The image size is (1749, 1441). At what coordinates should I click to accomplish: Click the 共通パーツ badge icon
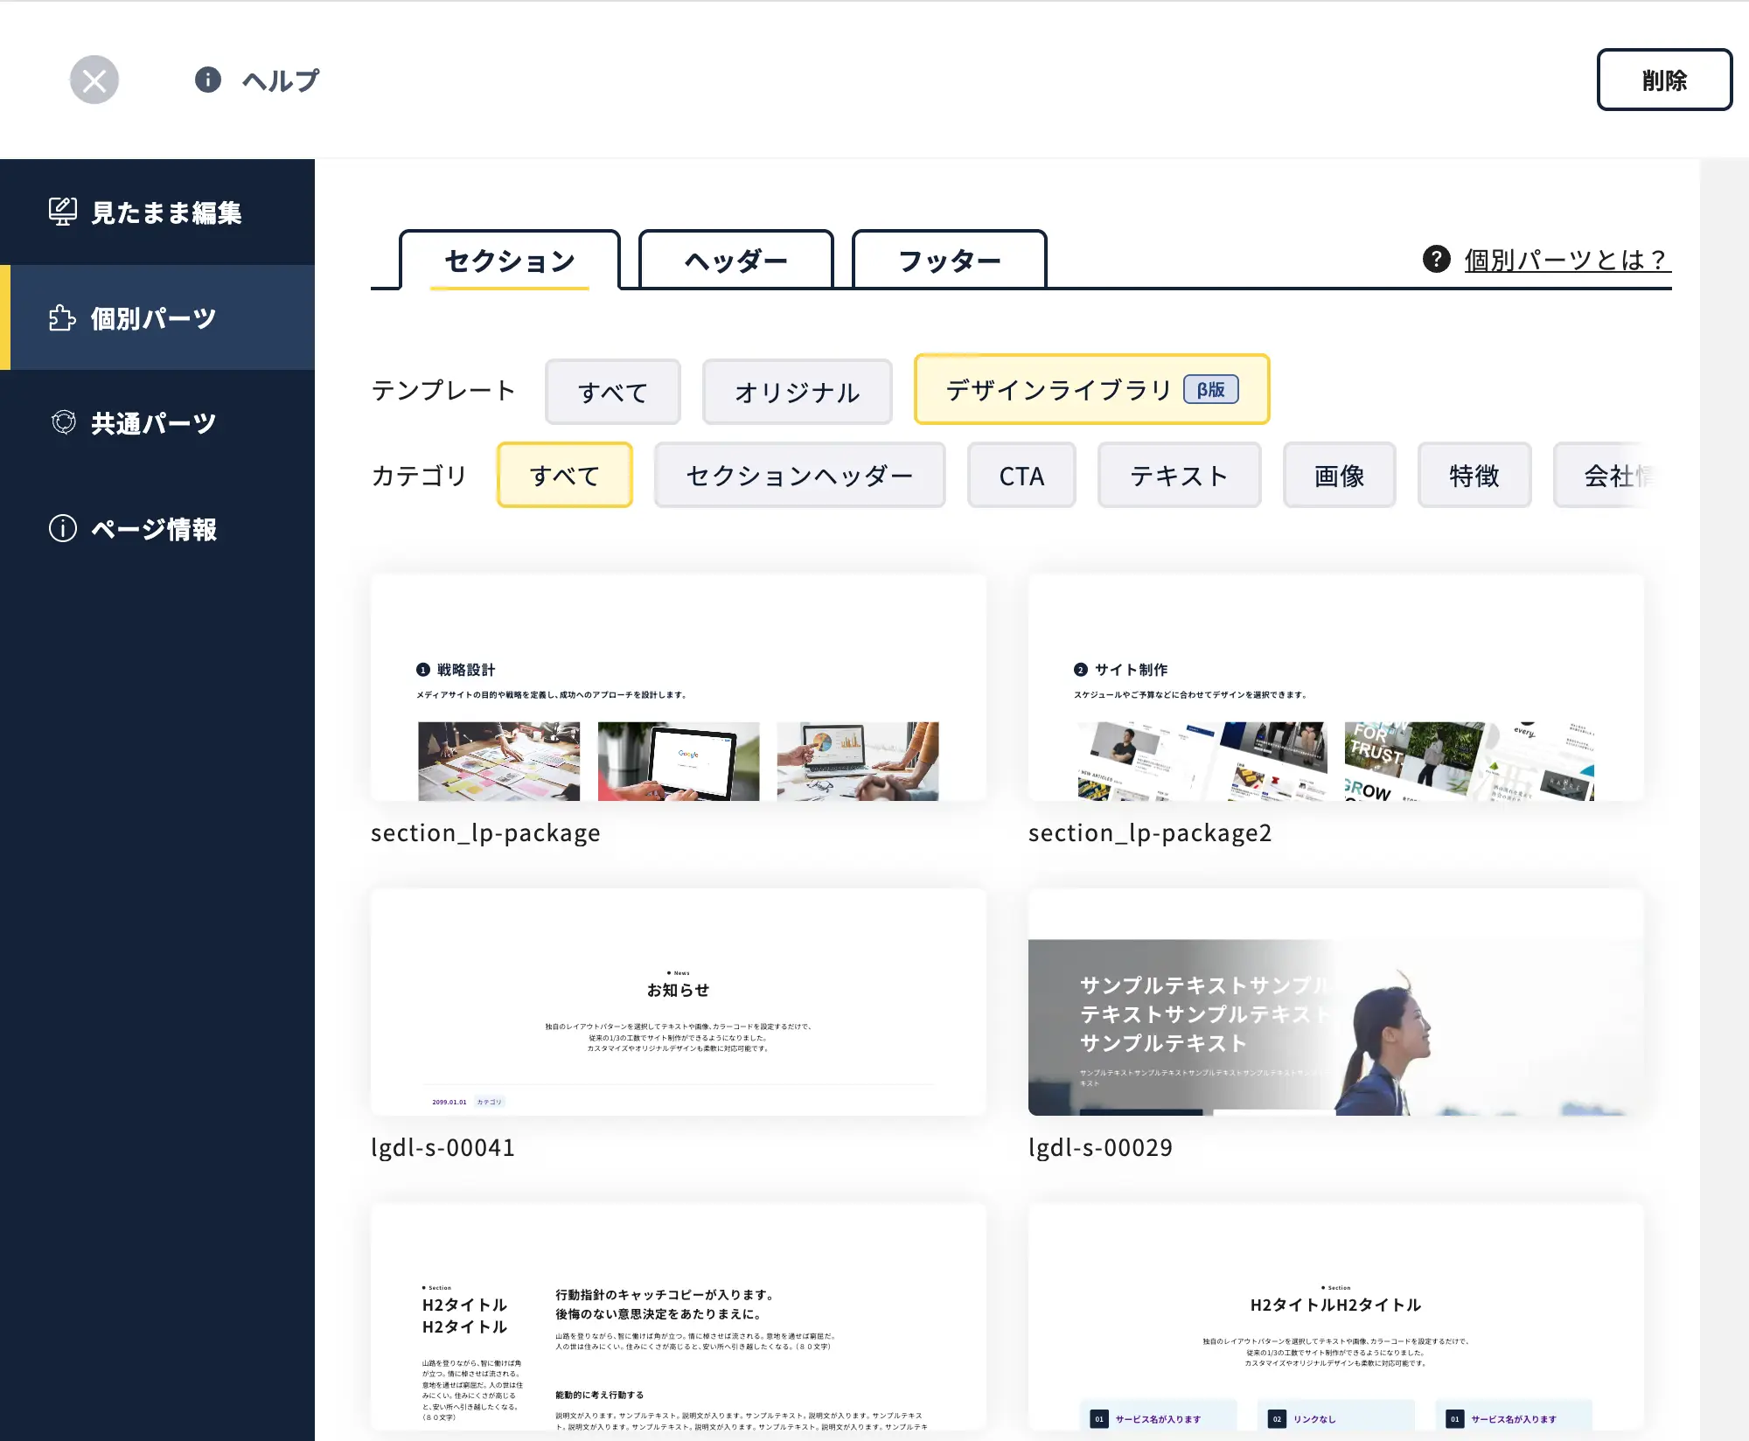coord(63,423)
